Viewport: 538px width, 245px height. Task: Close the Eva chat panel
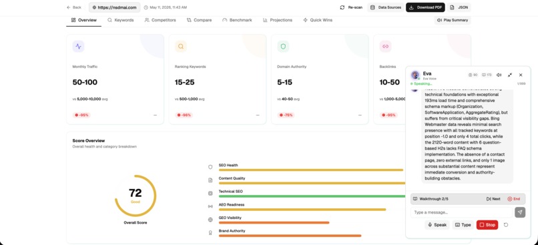pyautogui.click(x=521, y=75)
